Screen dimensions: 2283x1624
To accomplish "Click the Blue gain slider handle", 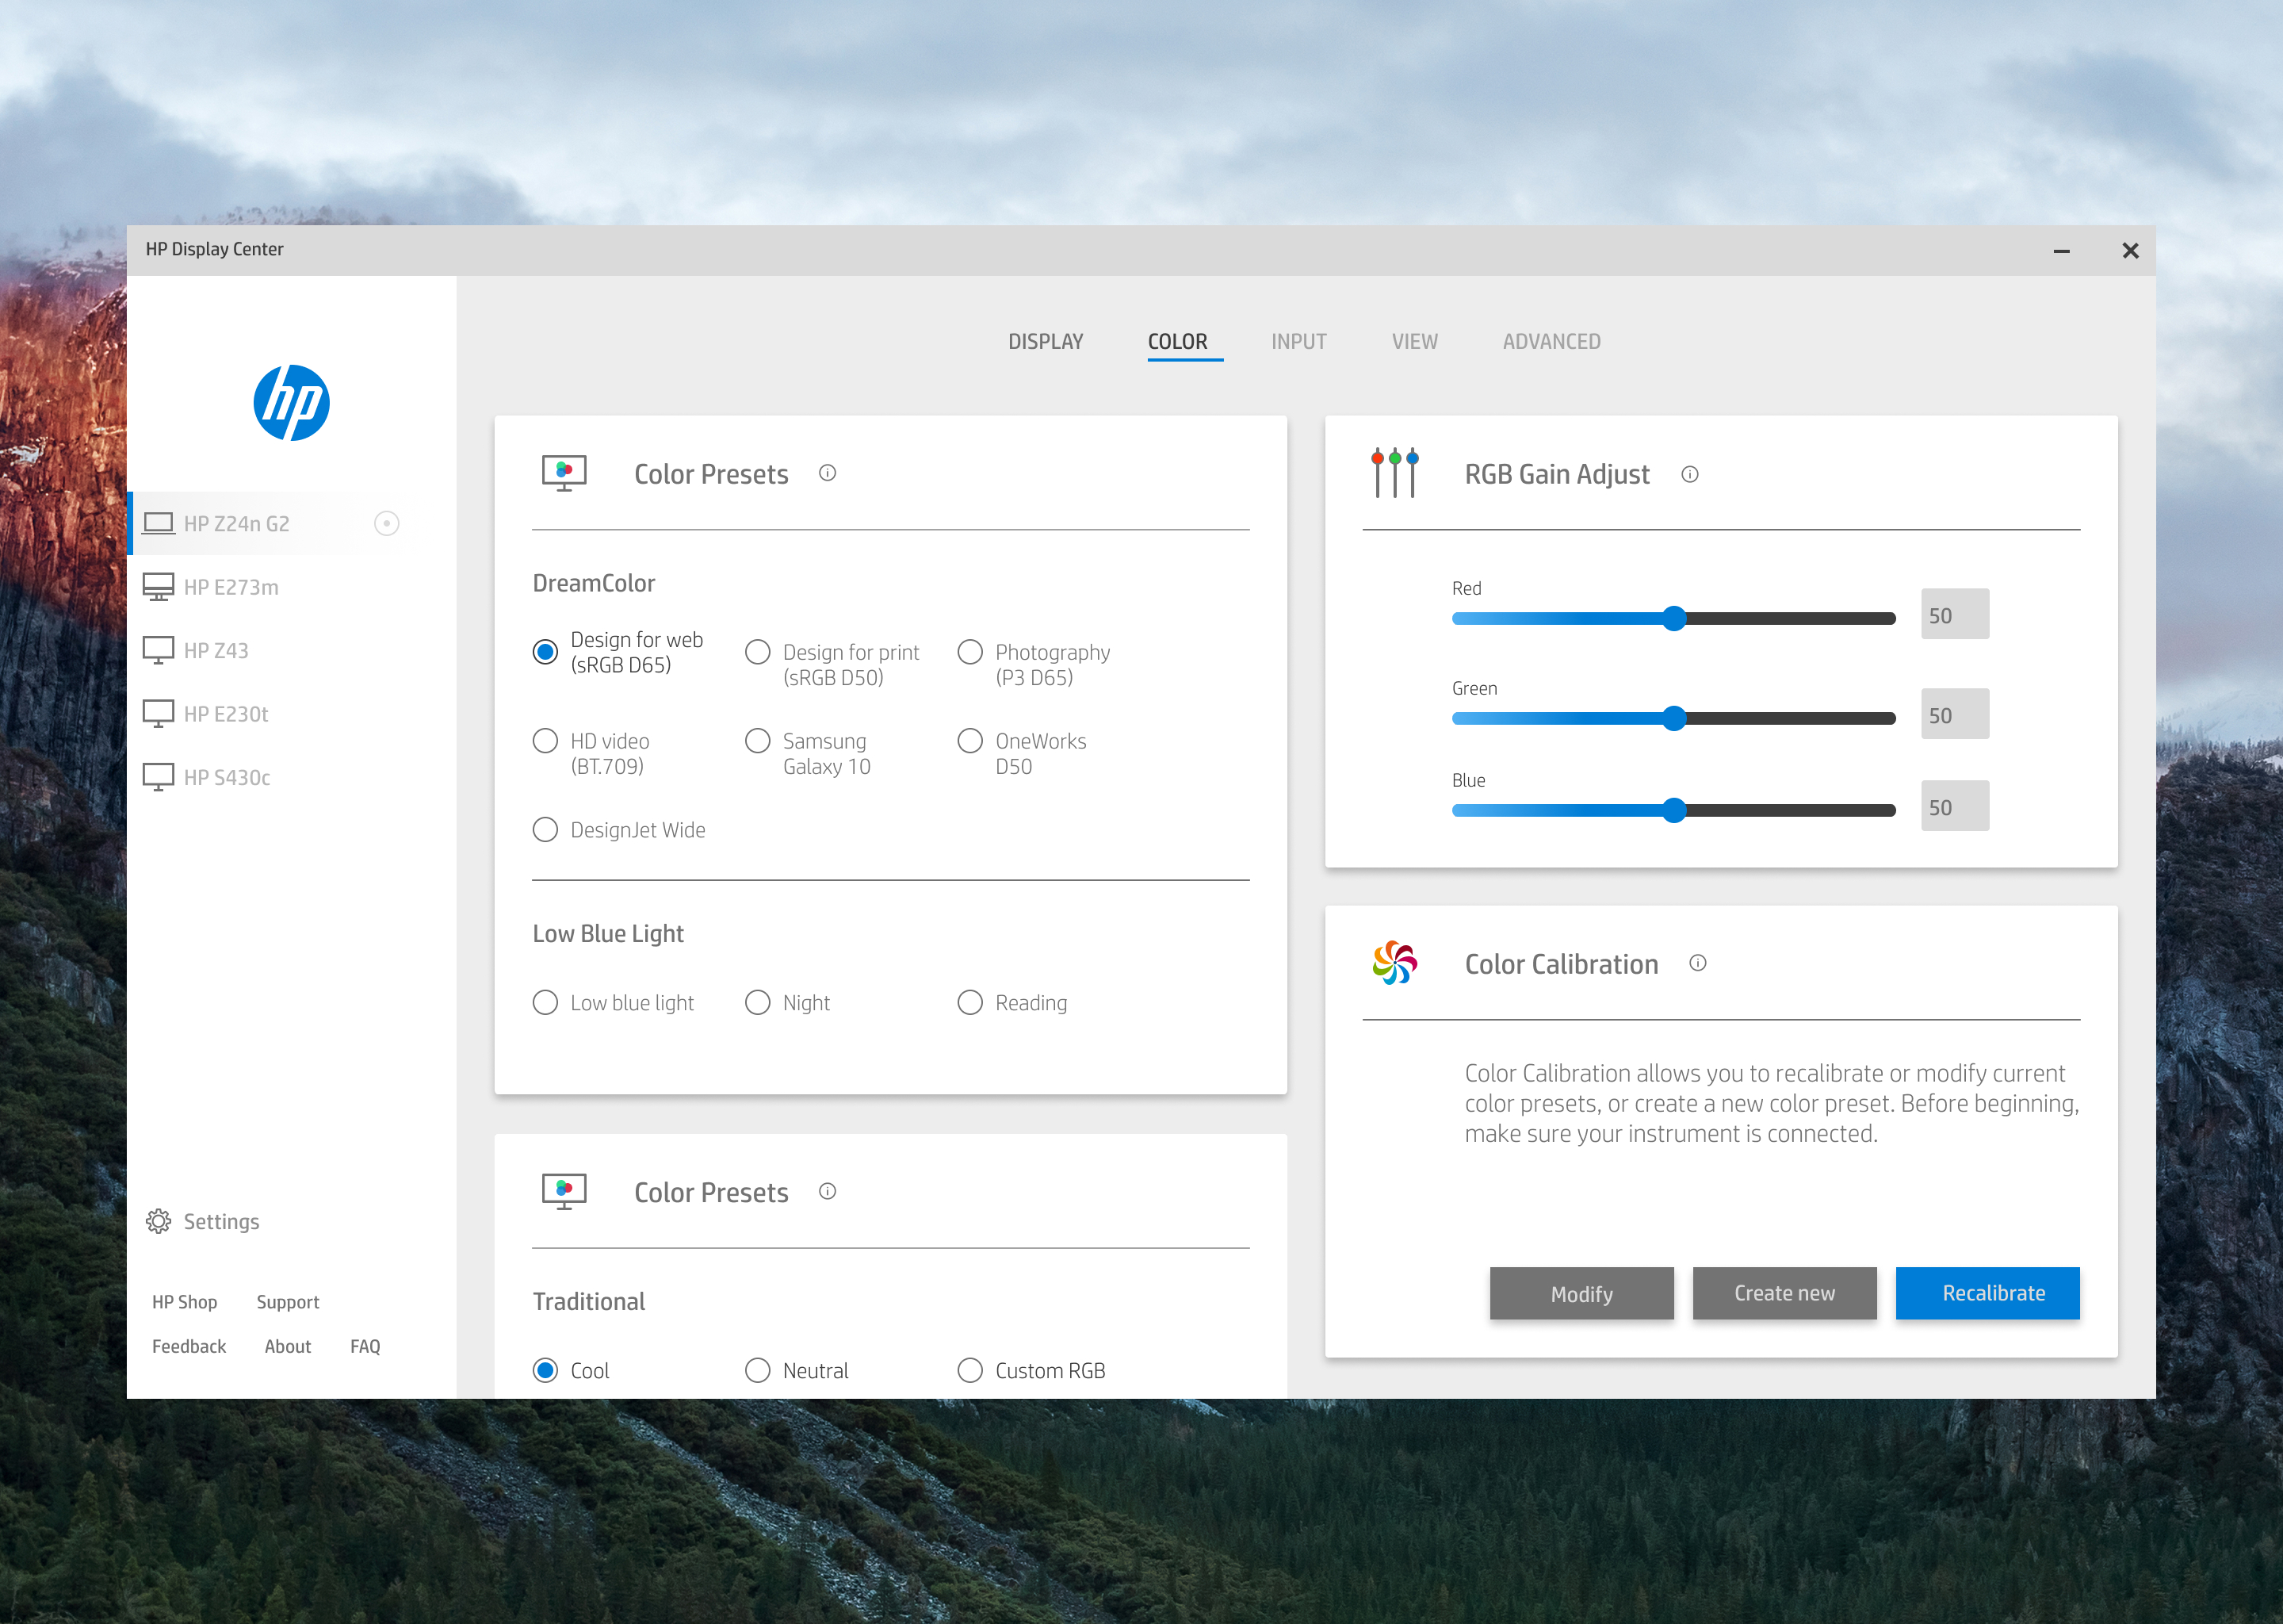I will (x=1674, y=810).
